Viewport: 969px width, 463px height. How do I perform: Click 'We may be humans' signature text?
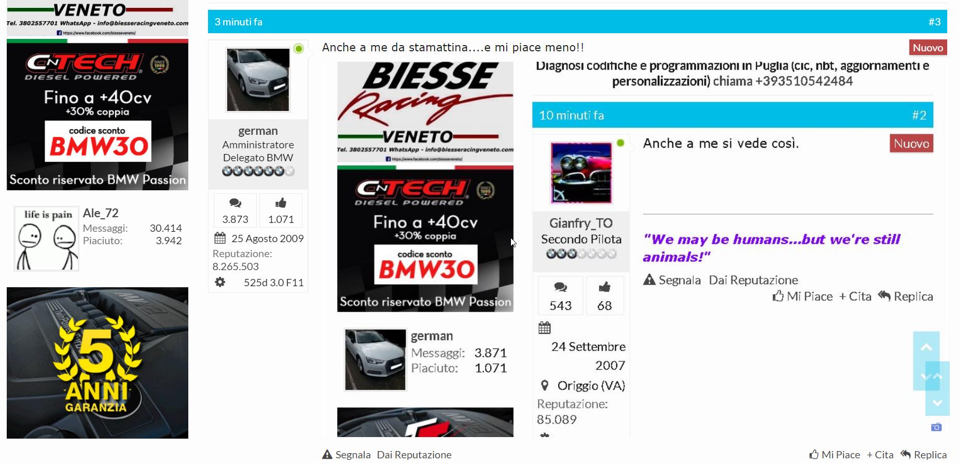click(x=772, y=248)
